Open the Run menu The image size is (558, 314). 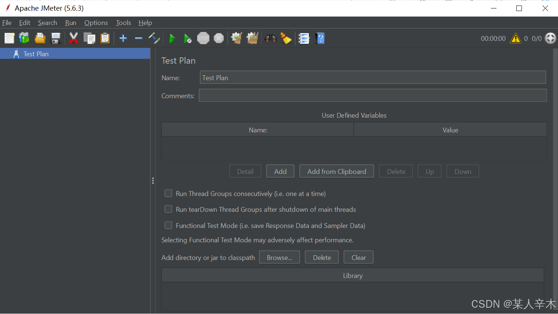click(x=71, y=23)
